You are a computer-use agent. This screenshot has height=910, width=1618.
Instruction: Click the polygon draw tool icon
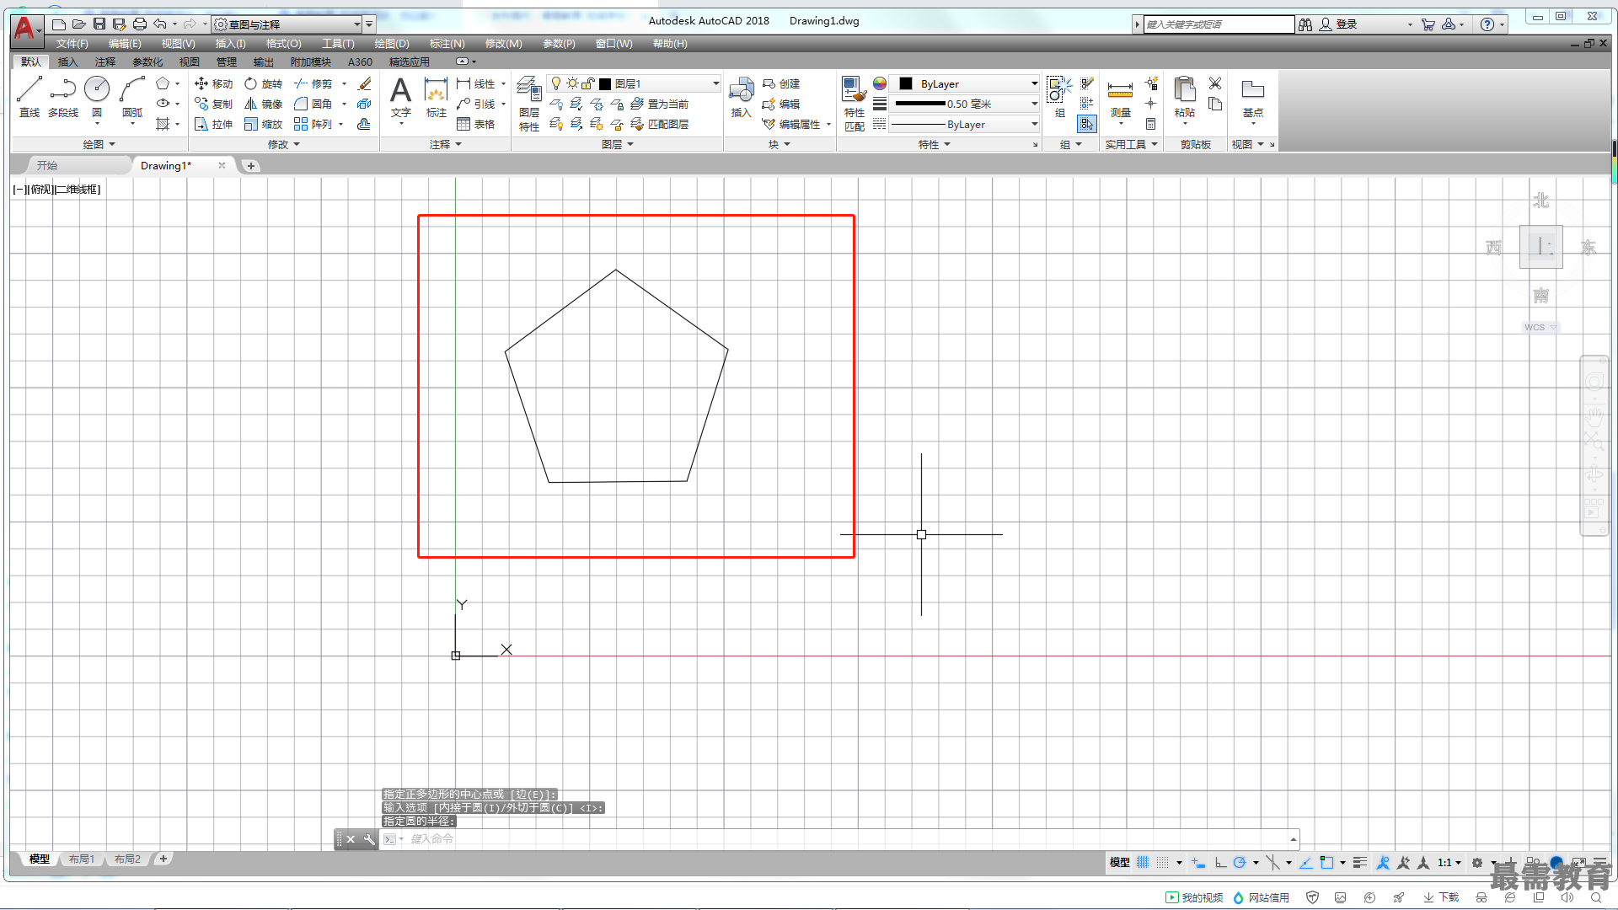tap(163, 83)
